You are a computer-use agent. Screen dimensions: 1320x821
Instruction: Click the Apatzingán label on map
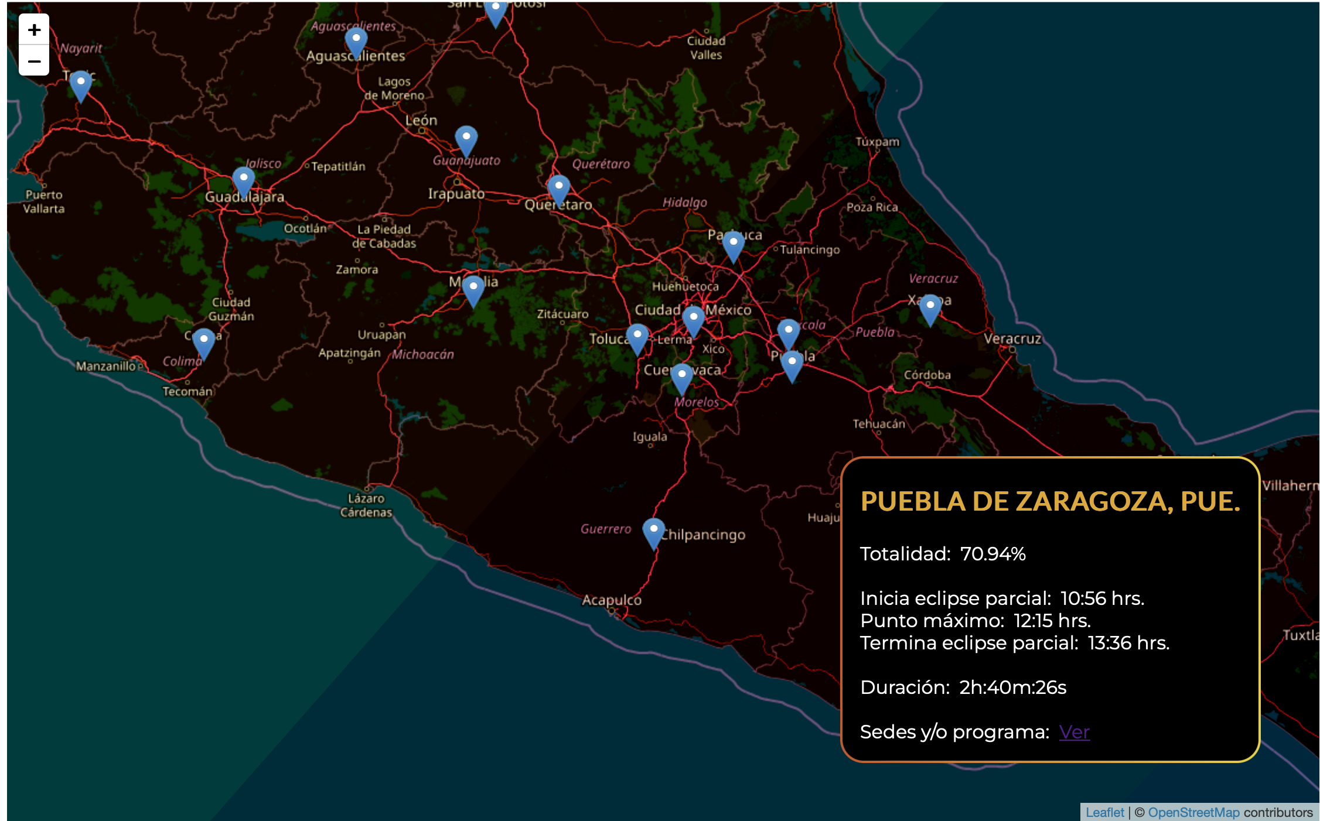pos(350,354)
